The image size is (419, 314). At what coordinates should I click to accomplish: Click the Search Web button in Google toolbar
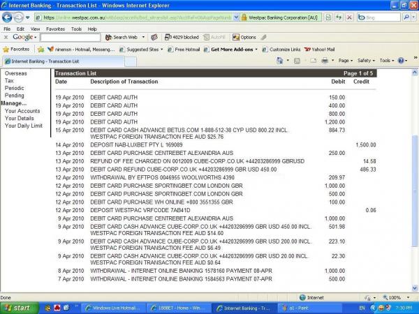click(x=124, y=37)
